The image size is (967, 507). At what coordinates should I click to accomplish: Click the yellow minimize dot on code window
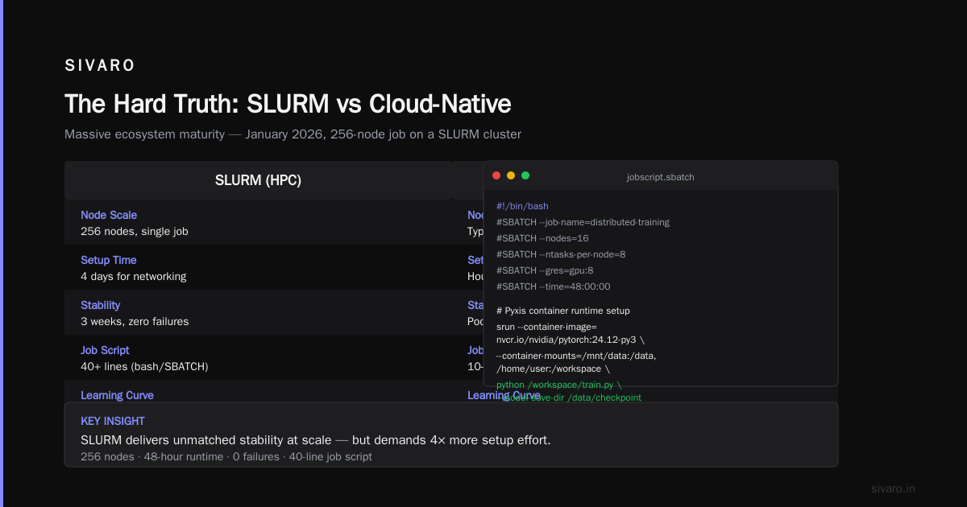pyautogui.click(x=511, y=175)
